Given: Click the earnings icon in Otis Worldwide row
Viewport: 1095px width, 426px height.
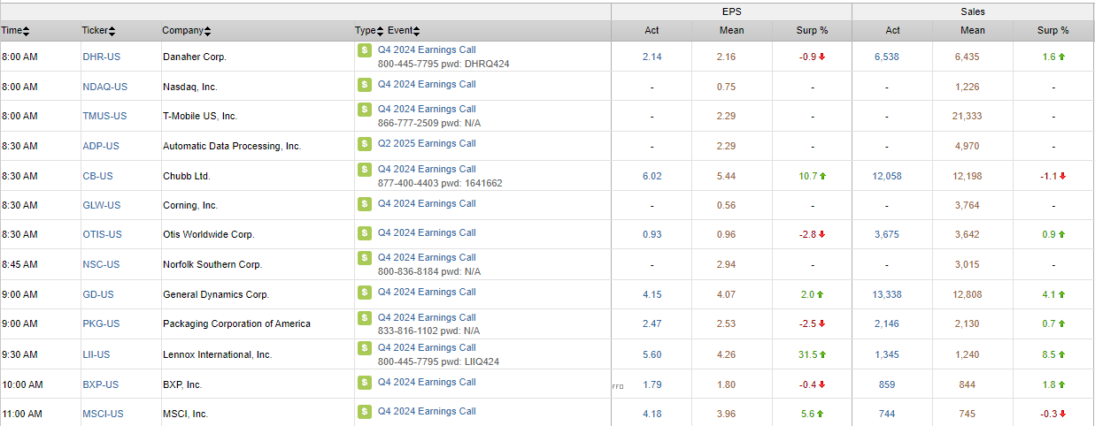Looking at the screenshot, I should tap(364, 233).
